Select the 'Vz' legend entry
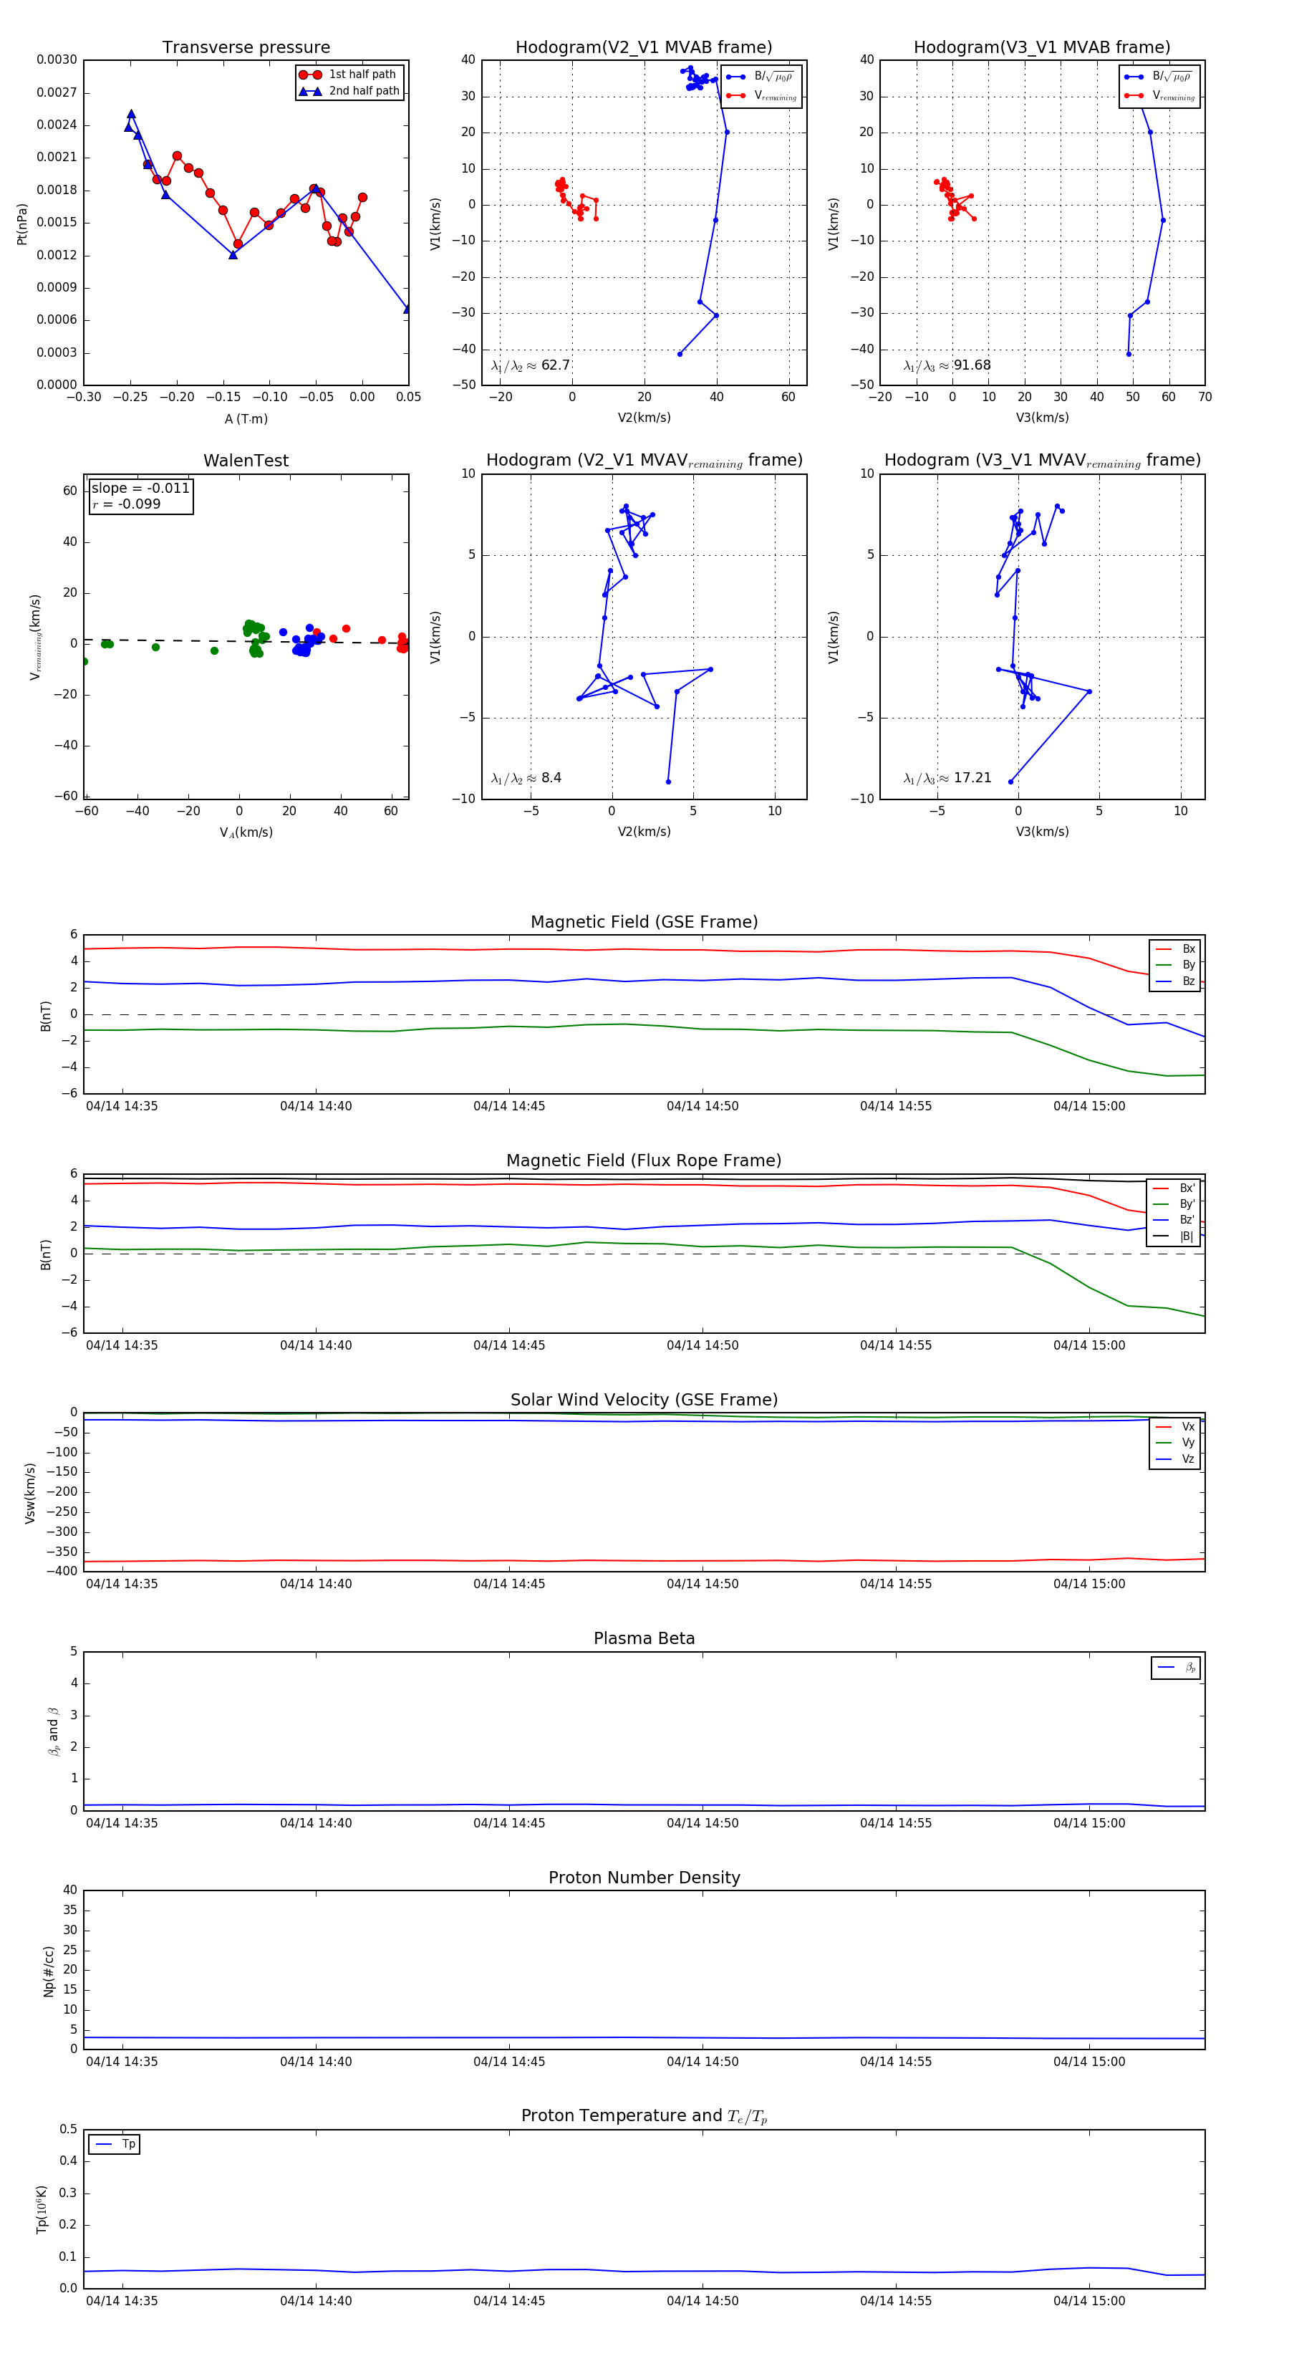1289x2364 pixels. 1175,1459
